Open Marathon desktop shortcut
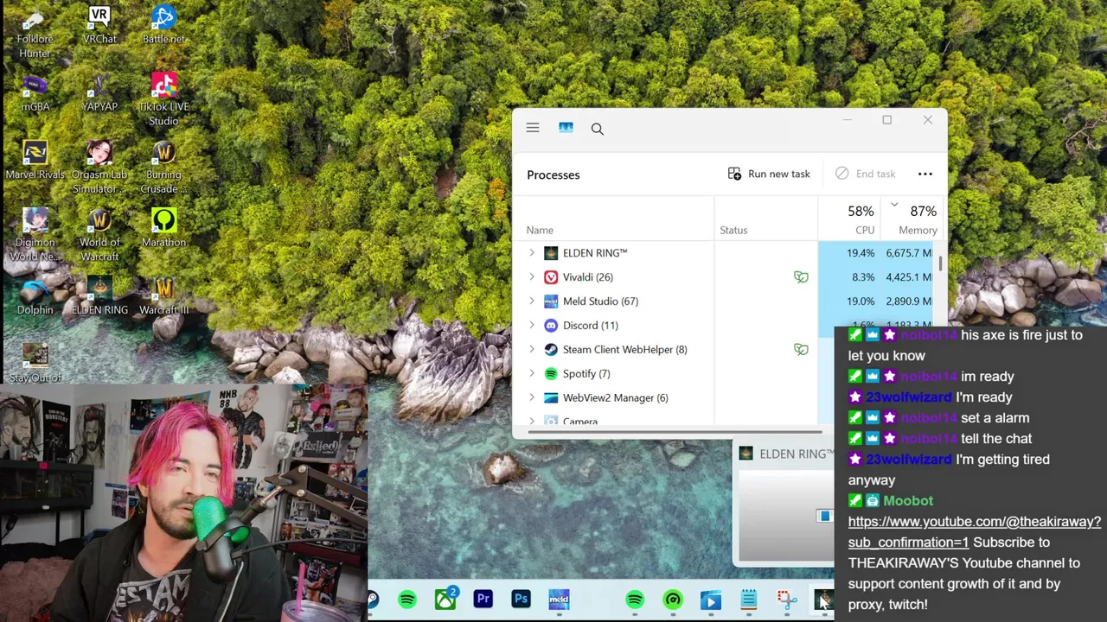The image size is (1107, 622). [x=163, y=228]
